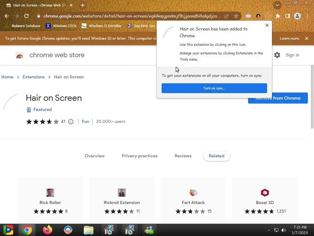Image resolution: width=314 pixels, height=236 pixels.
Task: Click the network tray icon
Action: coord(276,230)
